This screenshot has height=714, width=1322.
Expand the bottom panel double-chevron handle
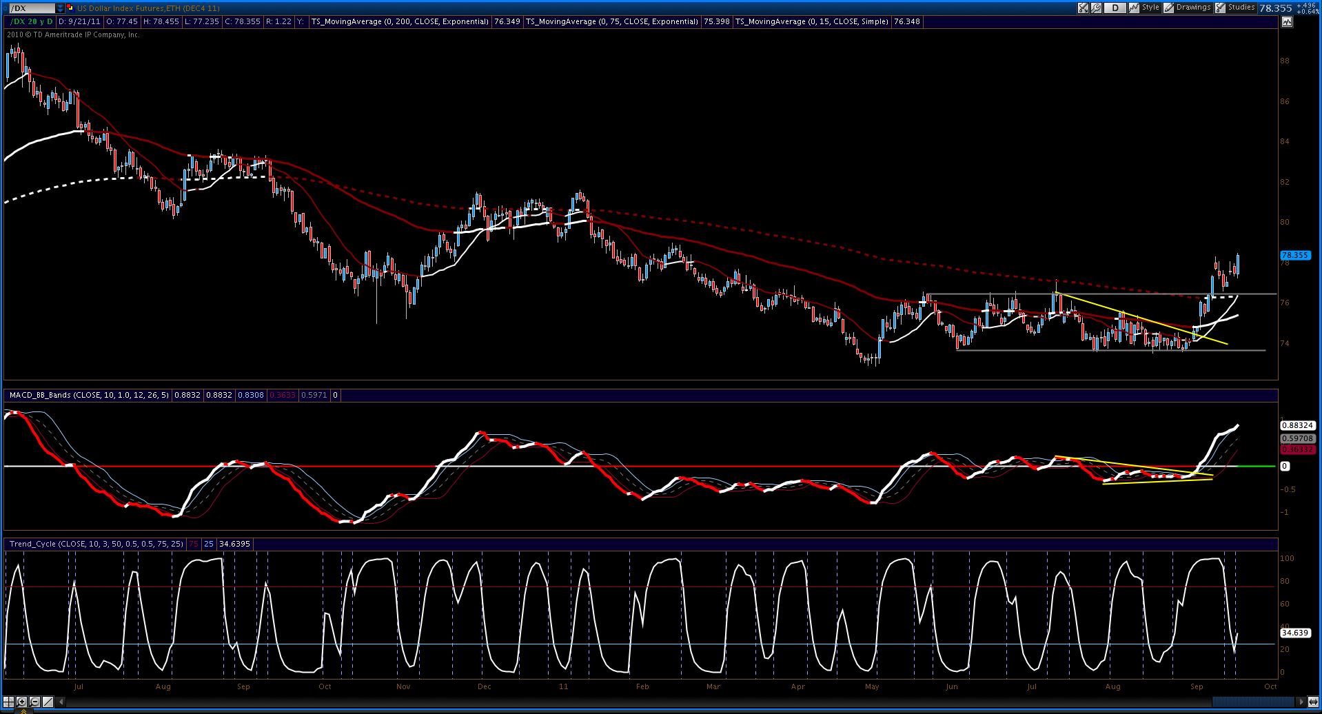coord(23,711)
